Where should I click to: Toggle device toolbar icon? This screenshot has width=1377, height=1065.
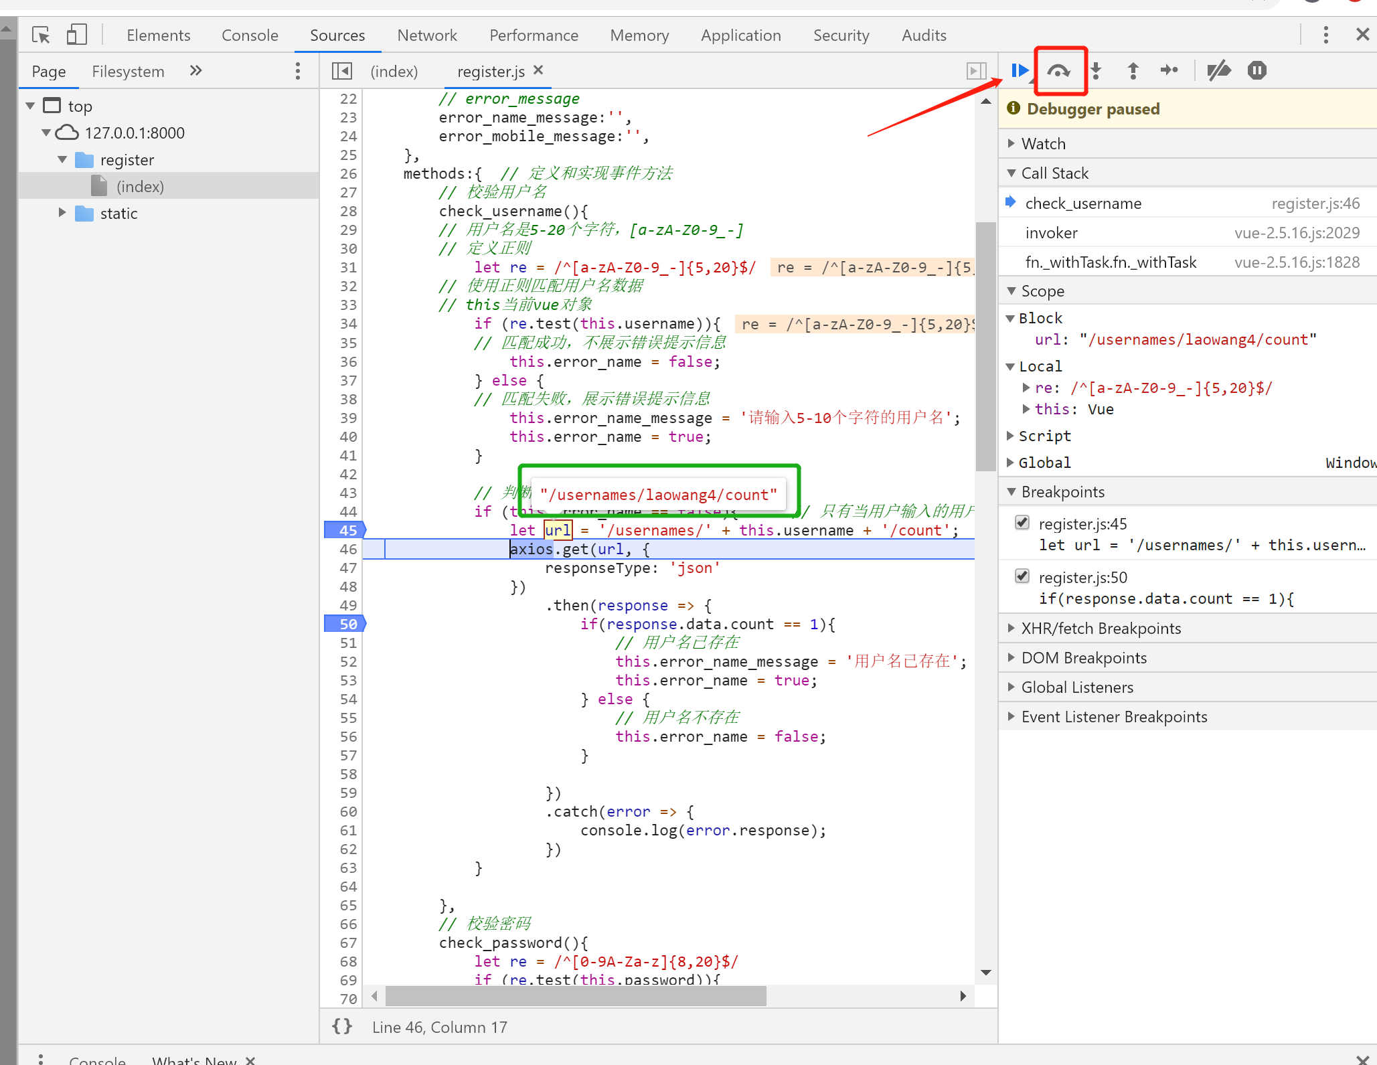pyautogui.click(x=77, y=35)
